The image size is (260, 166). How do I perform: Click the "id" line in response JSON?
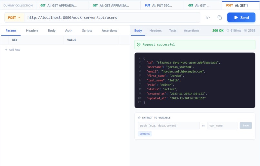183,63
